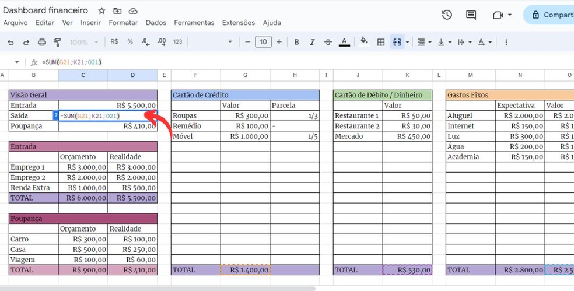
Task: Increase decimal places
Action: point(162,42)
